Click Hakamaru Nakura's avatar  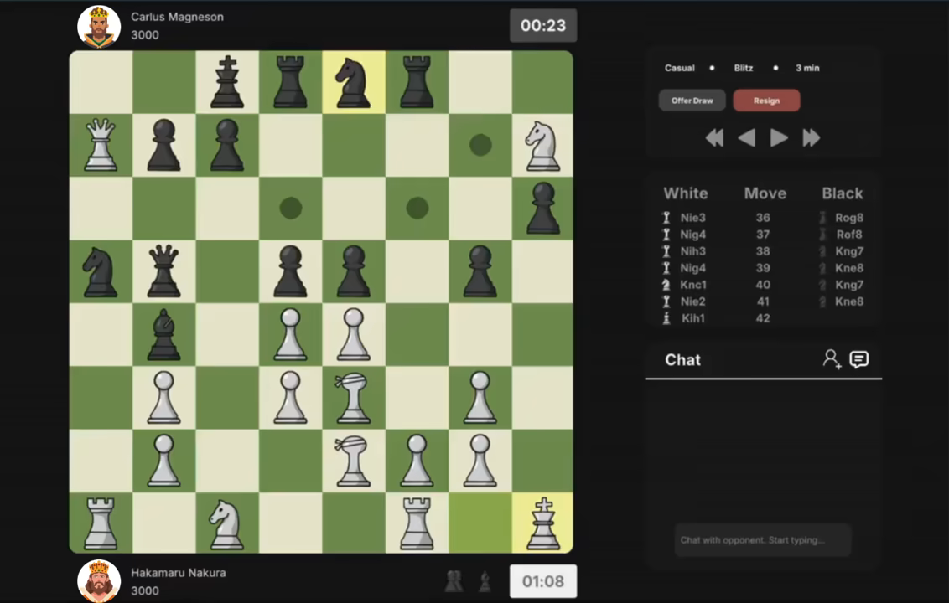99,580
